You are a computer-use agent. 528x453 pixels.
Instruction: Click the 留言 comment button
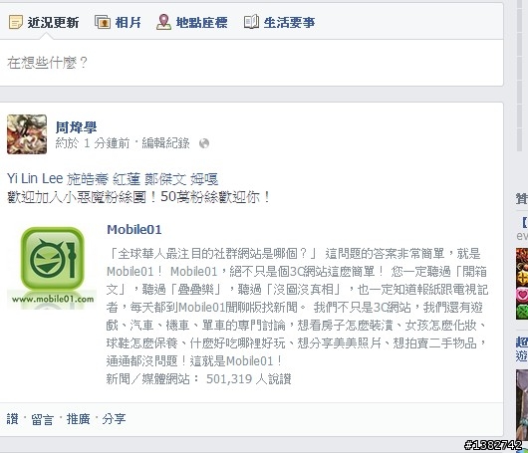point(43,419)
